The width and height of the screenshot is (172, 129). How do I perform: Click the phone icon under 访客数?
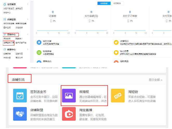51,21
